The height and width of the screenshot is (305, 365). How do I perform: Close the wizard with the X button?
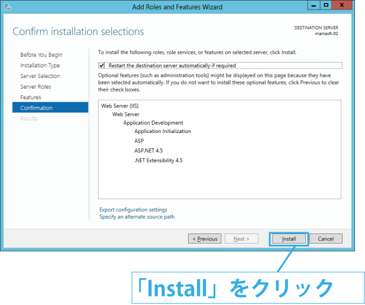coord(342,5)
